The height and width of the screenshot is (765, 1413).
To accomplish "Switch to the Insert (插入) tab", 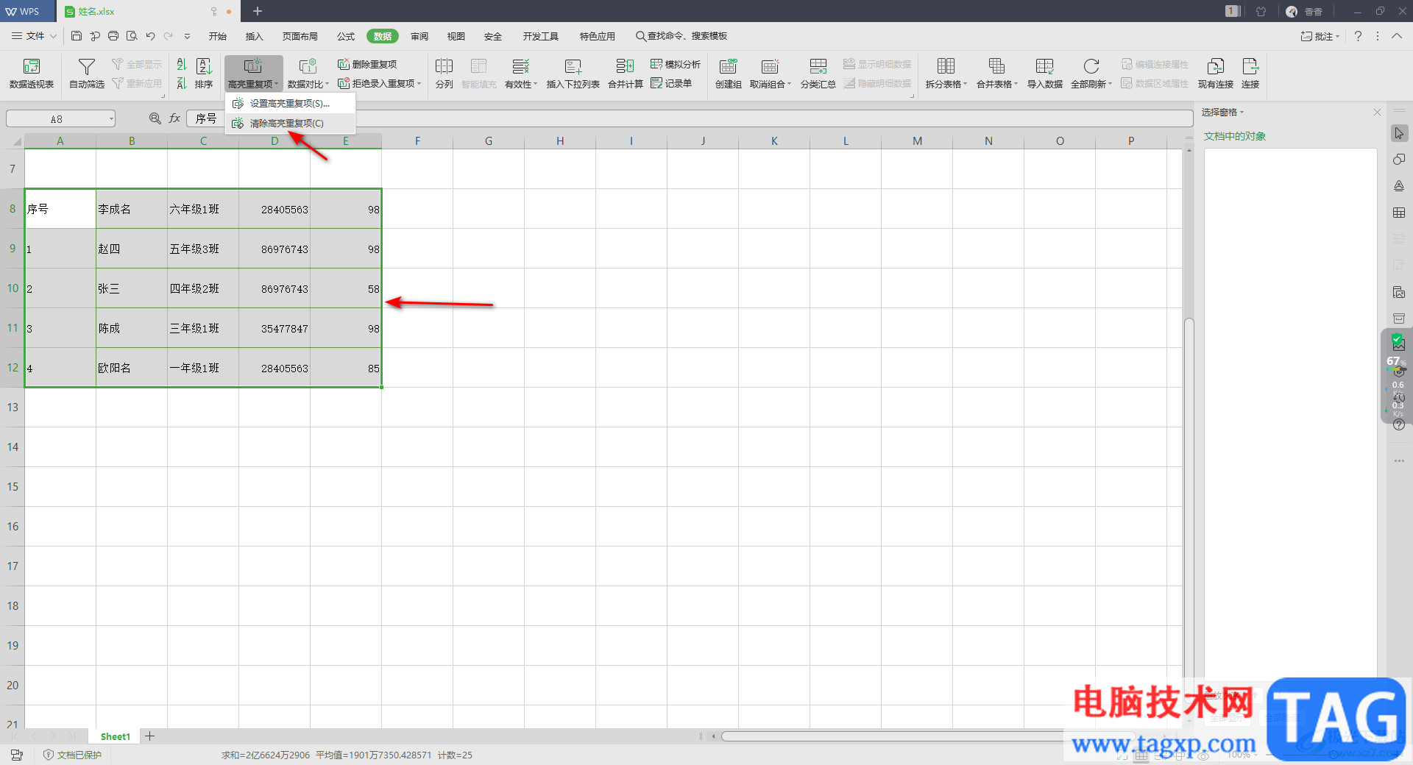I will coord(254,36).
